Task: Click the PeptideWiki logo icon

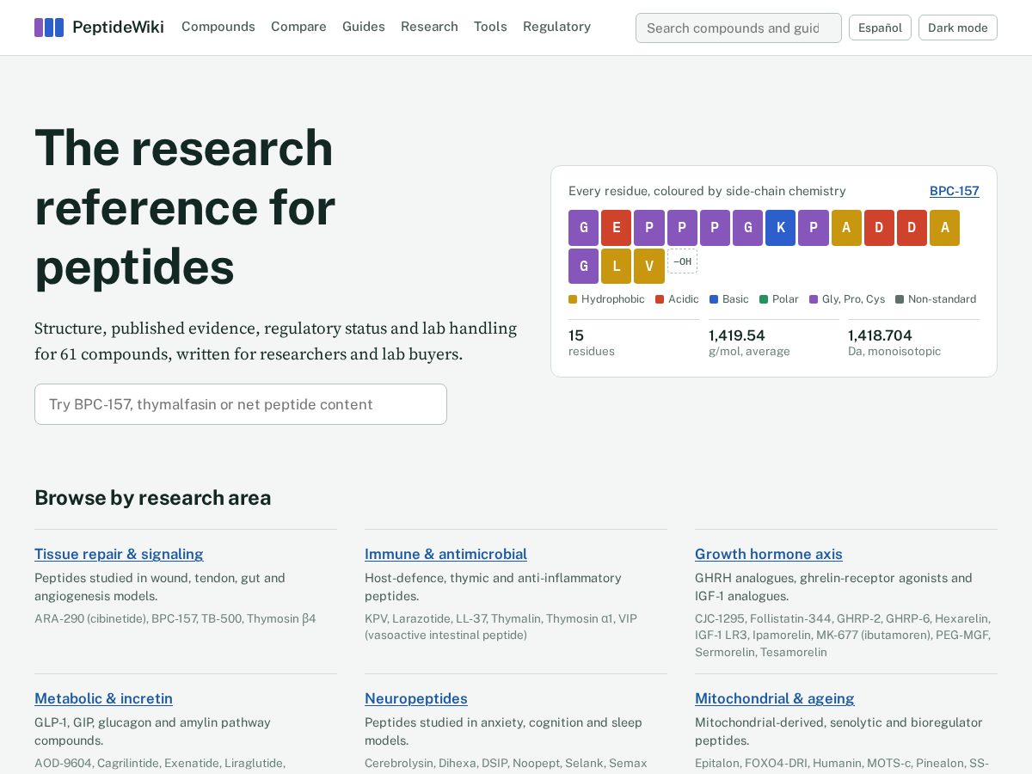Action: [x=49, y=28]
